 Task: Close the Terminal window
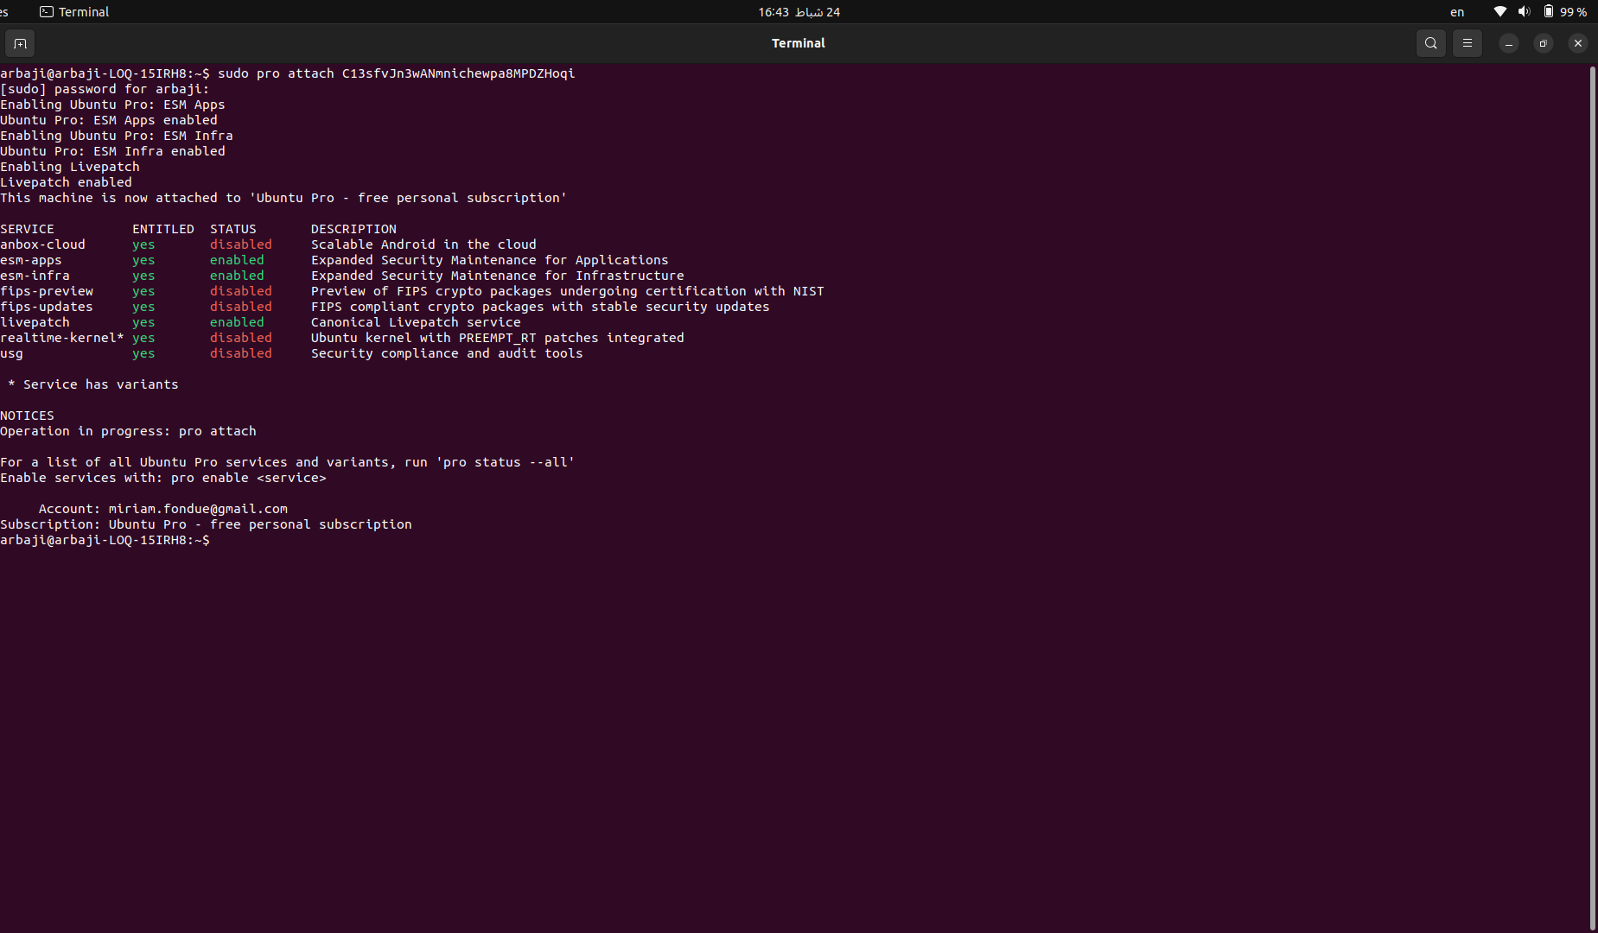coord(1577,43)
